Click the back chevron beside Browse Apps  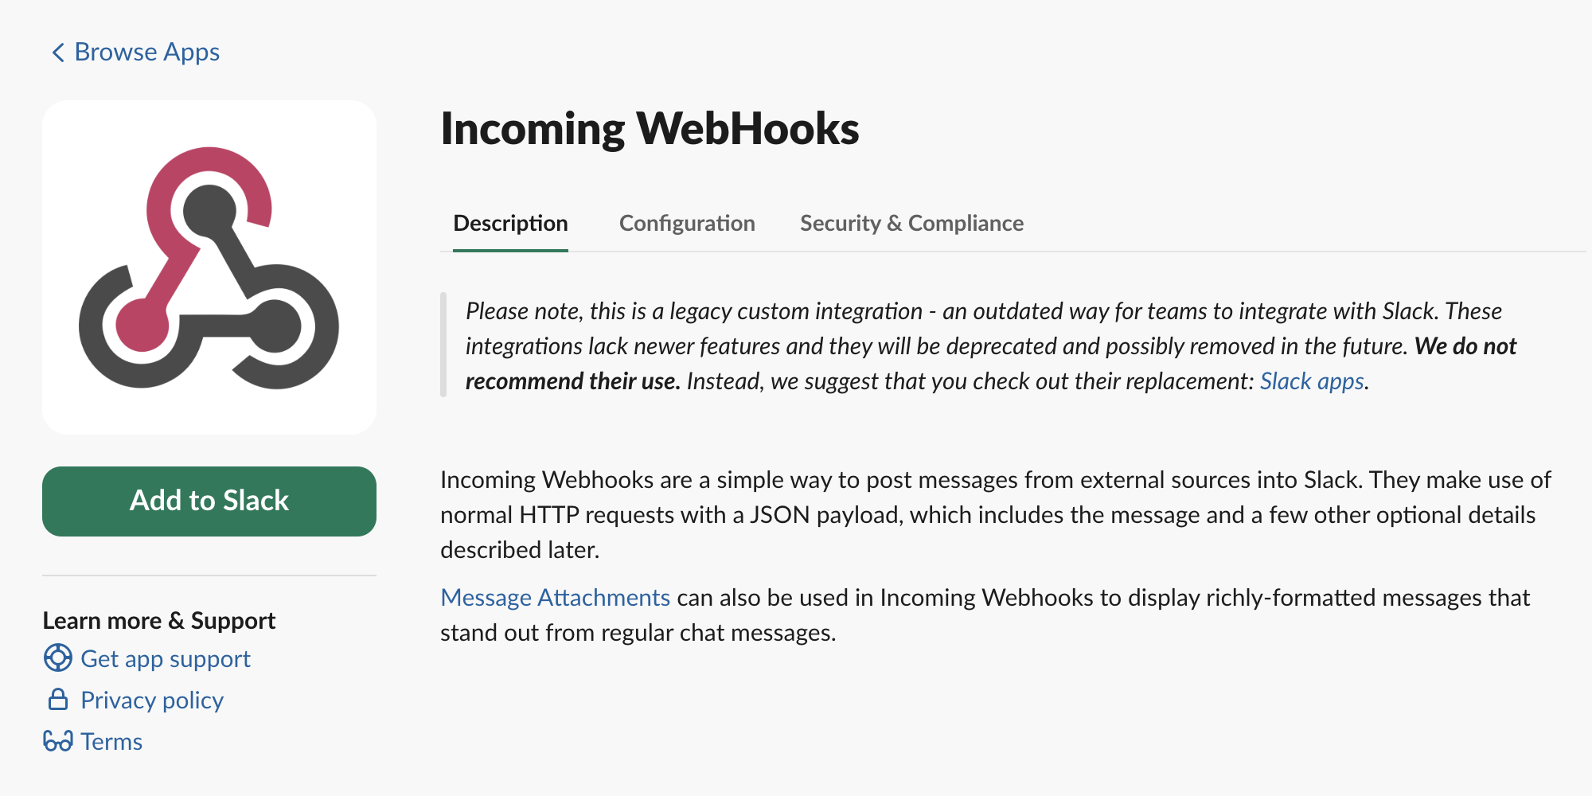click(x=58, y=53)
